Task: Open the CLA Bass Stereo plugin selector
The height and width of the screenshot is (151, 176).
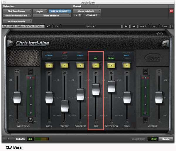Action: point(17,11)
